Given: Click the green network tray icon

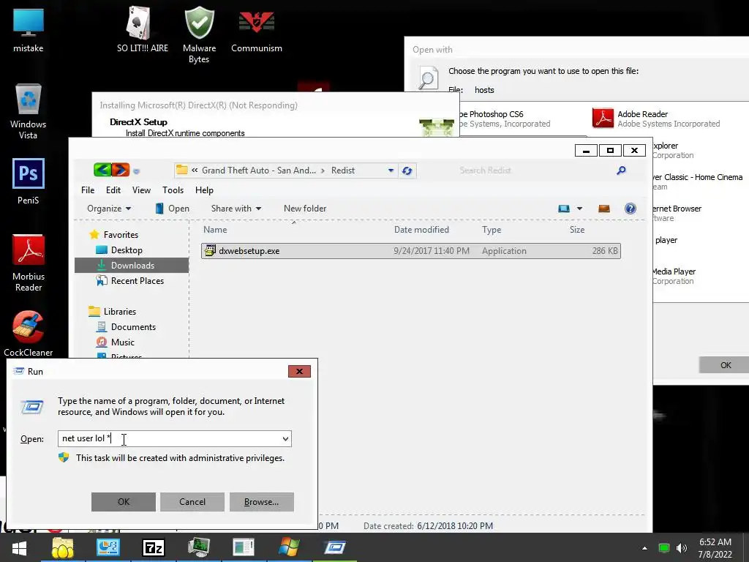Looking at the screenshot, I should tap(664, 548).
